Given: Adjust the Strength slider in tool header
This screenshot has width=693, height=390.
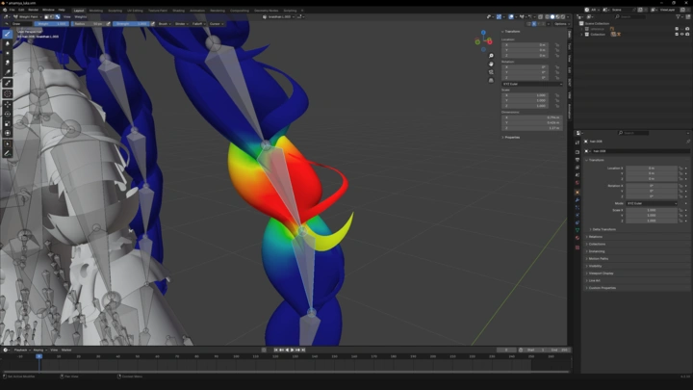Looking at the screenshot, I should (131, 24).
